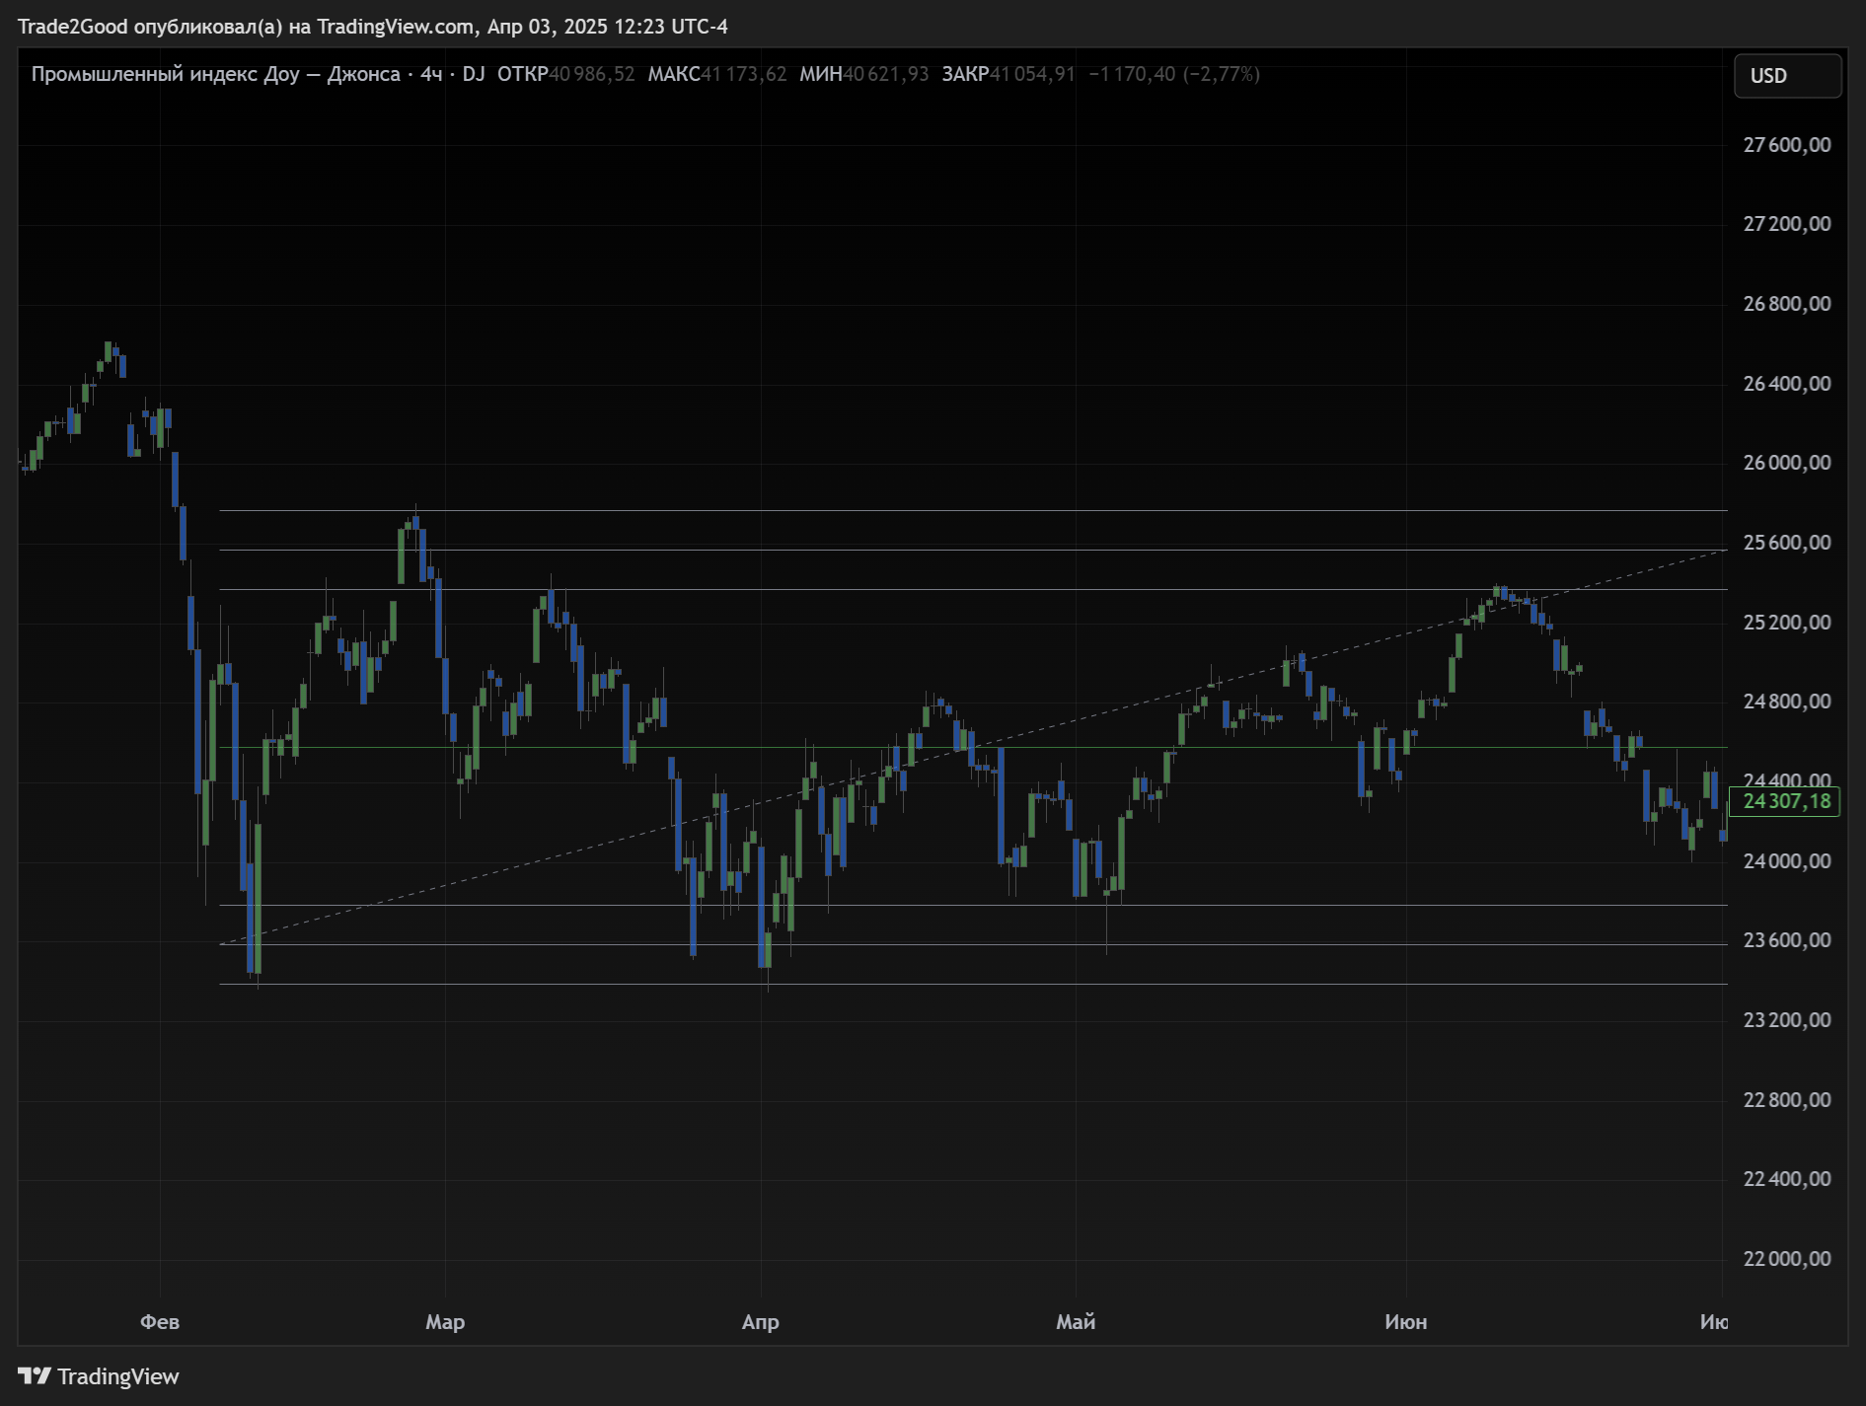Select the ОТКР open value 40 986,52
Image resolution: width=1866 pixels, height=1406 pixels.
(591, 74)
